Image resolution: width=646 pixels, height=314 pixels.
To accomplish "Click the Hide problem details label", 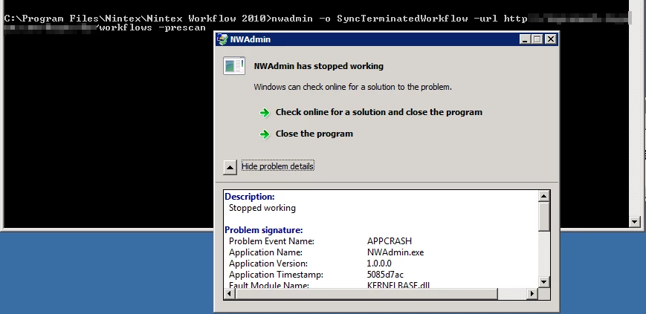I will pos(278,166).
